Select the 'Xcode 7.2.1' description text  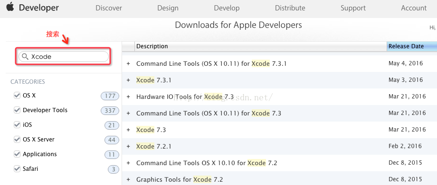pos(153,146)
